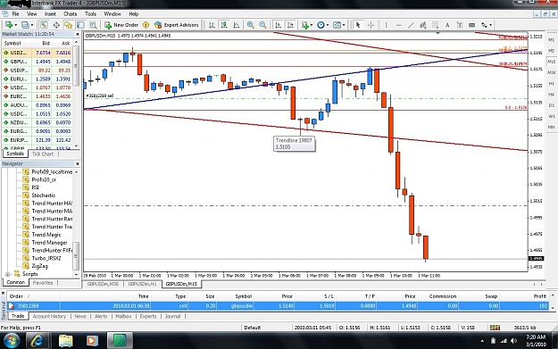Click the dark rectangle label tool icon
Image resolution: width=558 pixels, height=349 pixels.
pyautogui.click(x=472, y=25)
